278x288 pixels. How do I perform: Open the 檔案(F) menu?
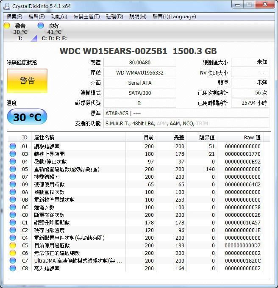(x=14, y=17)
